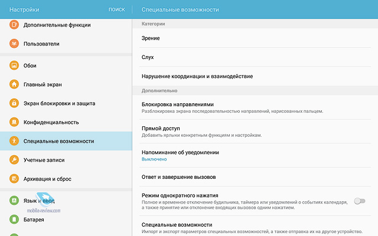
Task: Toggle the Режим однократного нажатия switch
Action: pos(359,201)
